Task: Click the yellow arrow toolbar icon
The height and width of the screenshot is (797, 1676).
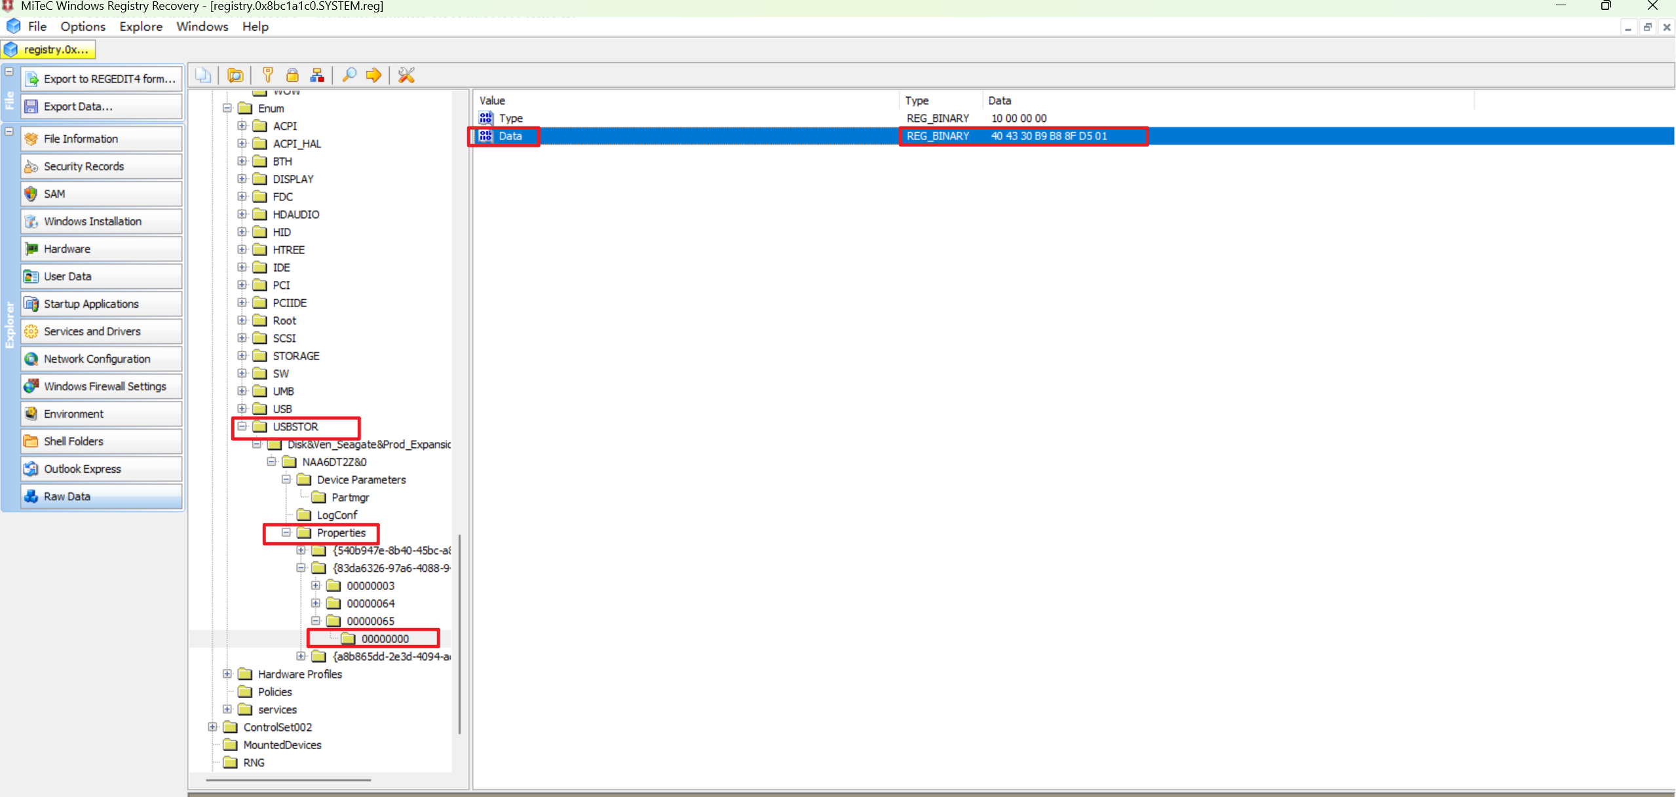Action: 373,75
